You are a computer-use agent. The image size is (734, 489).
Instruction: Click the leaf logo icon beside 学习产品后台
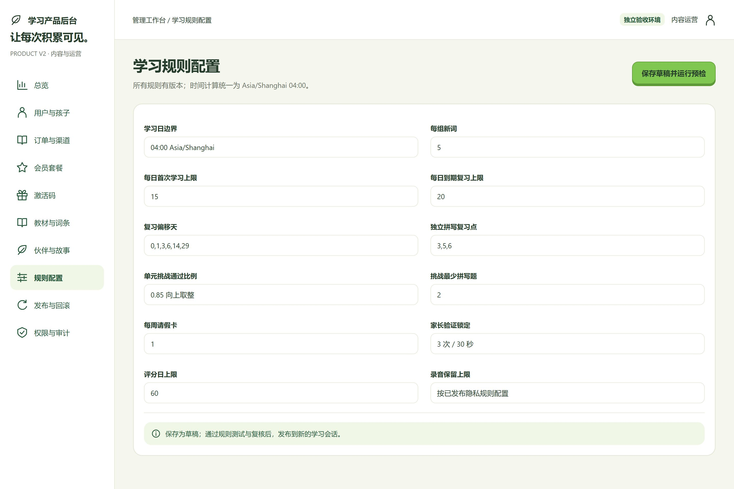[16, 20]
